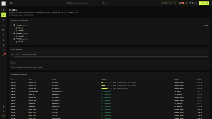Click Completed status for lgcy-mq-02 row
Viewport: 212px width, 119px height.
(x=106, y=98)
